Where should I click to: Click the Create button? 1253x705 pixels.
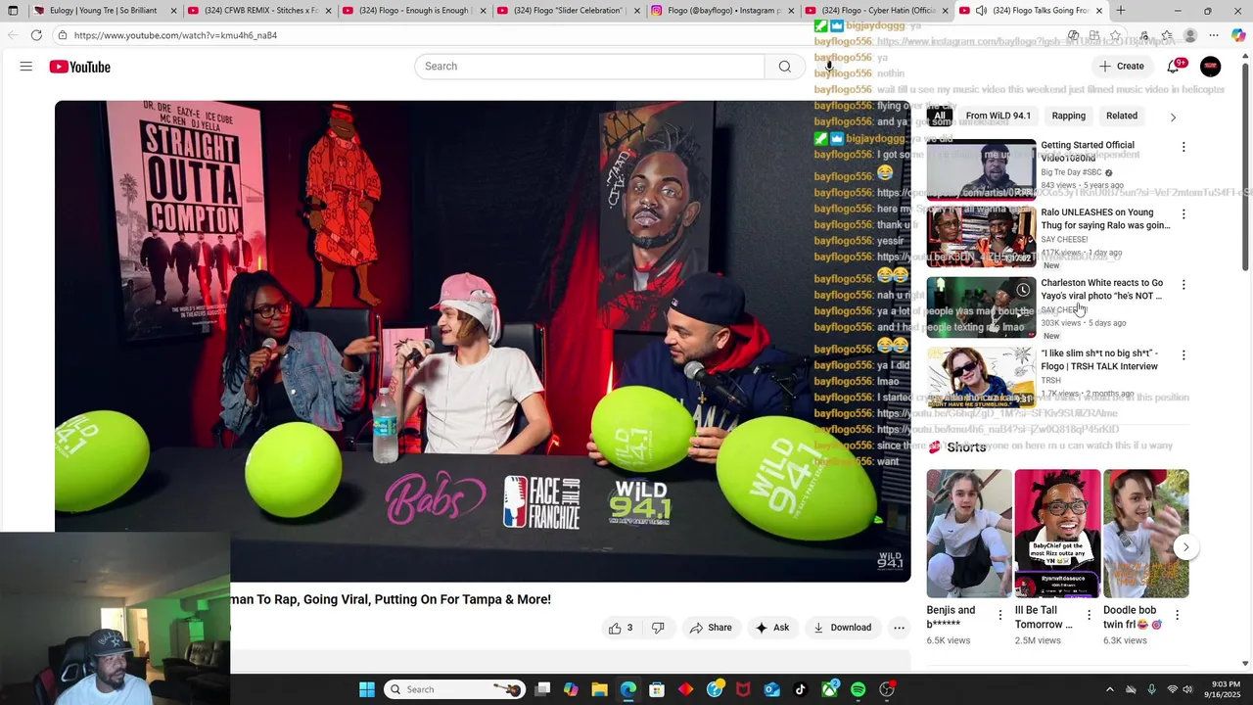click(1122, 67)
